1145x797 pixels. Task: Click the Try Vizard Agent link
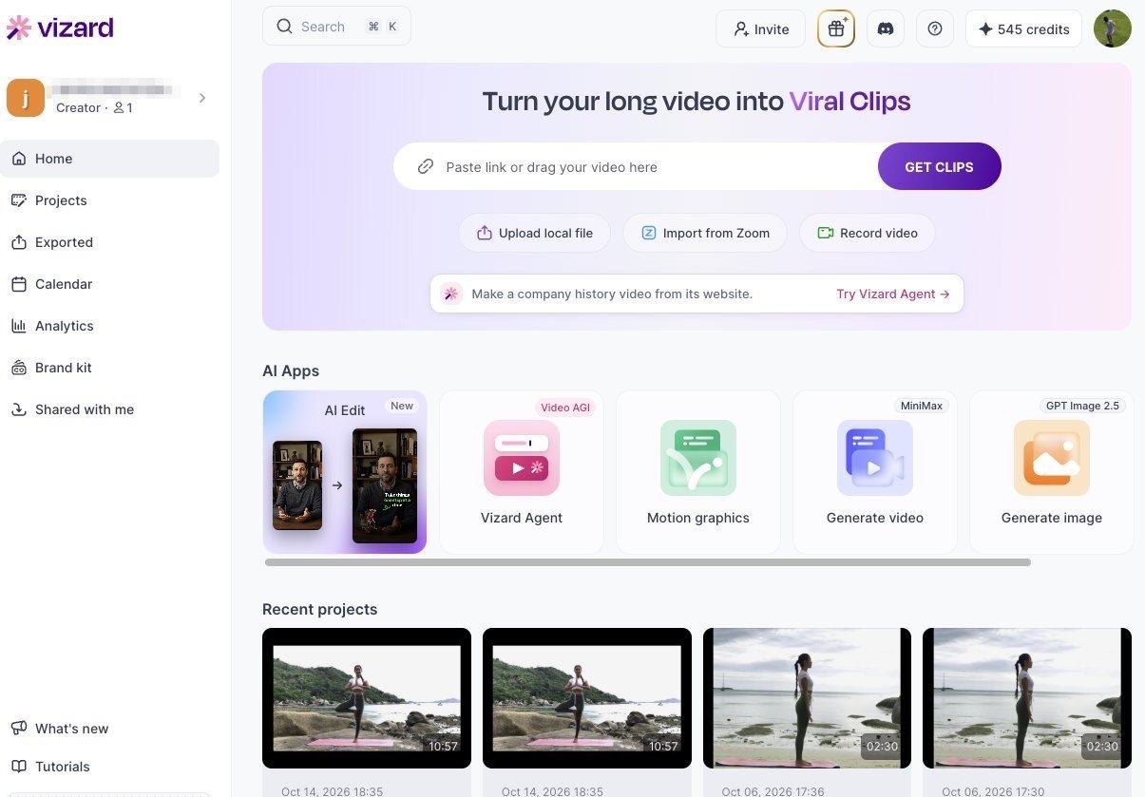pyautogui.click(x=893, y=294)
